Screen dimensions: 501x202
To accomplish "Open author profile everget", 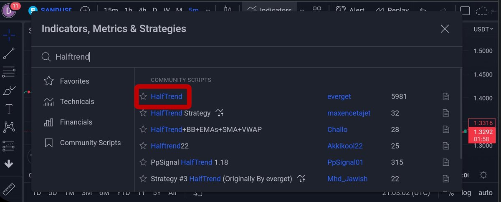I will tap(339, 96).
